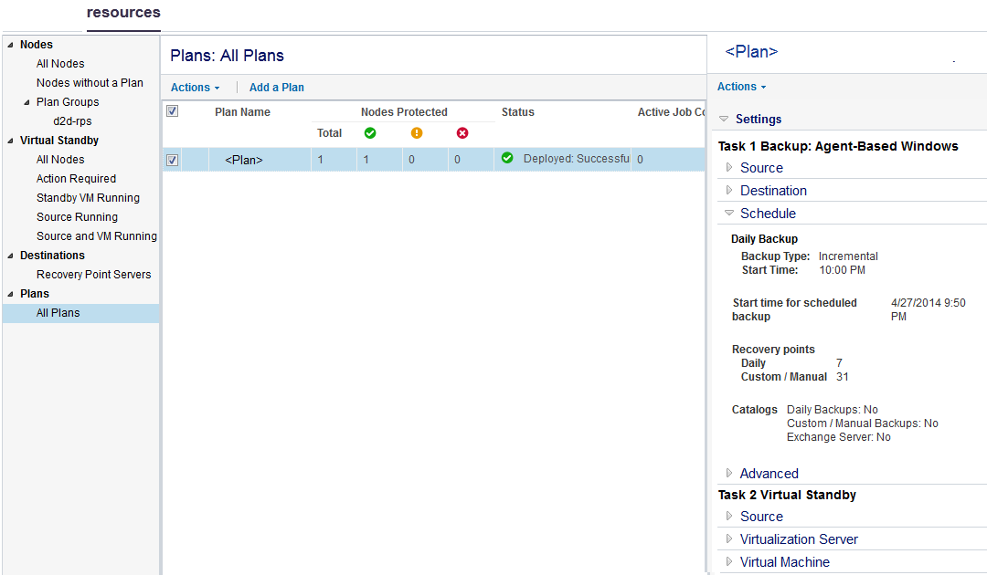987x575 pixels.
Task: Switch to the resources tab
Action: [x=123, y=13]
